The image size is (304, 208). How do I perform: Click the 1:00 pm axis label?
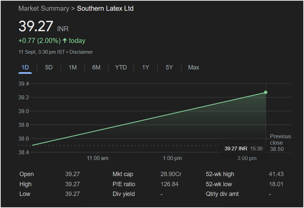(172, 158)
